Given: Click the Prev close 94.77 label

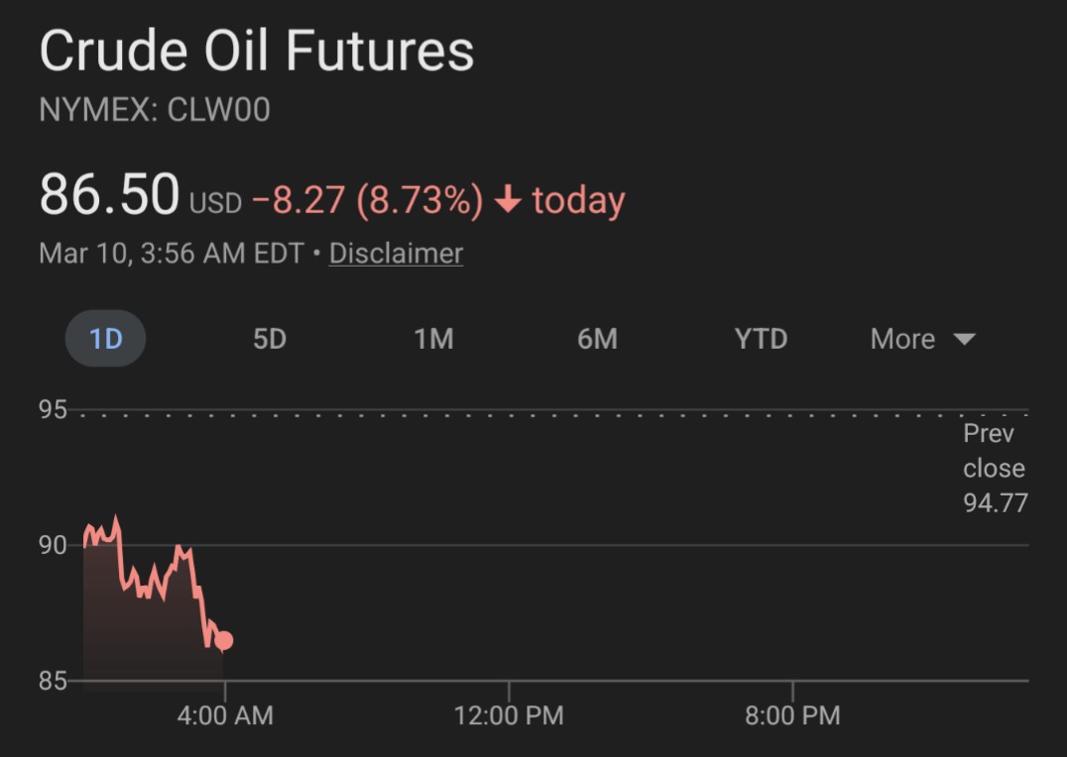Looking at the screenshot, I should click(994, 469).
